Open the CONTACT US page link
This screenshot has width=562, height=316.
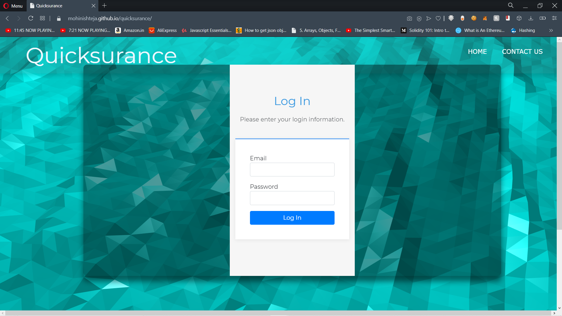point(522,52)
